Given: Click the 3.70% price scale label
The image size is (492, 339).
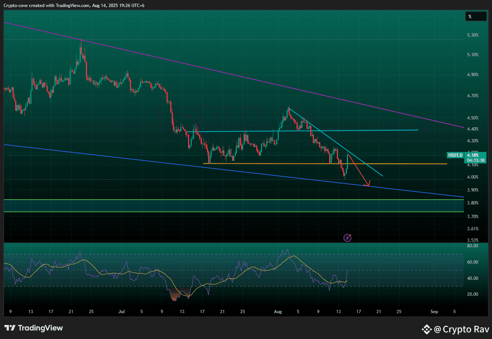Looking at the screenshot, I should (x=473, y=217).
